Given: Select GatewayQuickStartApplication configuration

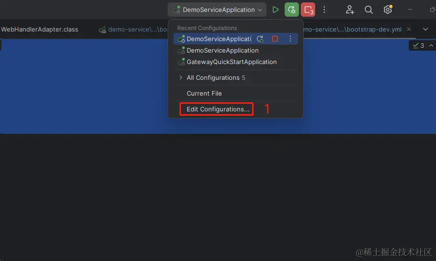Looking at the screenshot, I should pyautogui.click(x=231, y=62).
